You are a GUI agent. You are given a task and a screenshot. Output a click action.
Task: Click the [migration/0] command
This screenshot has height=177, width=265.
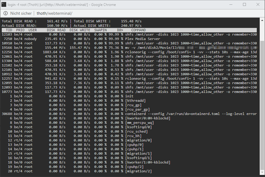click(x=138, y=140)
